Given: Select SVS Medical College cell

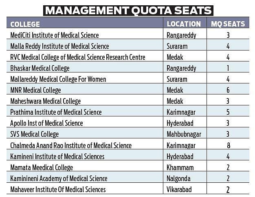Looking at the screenshot, I should (34, 134).
